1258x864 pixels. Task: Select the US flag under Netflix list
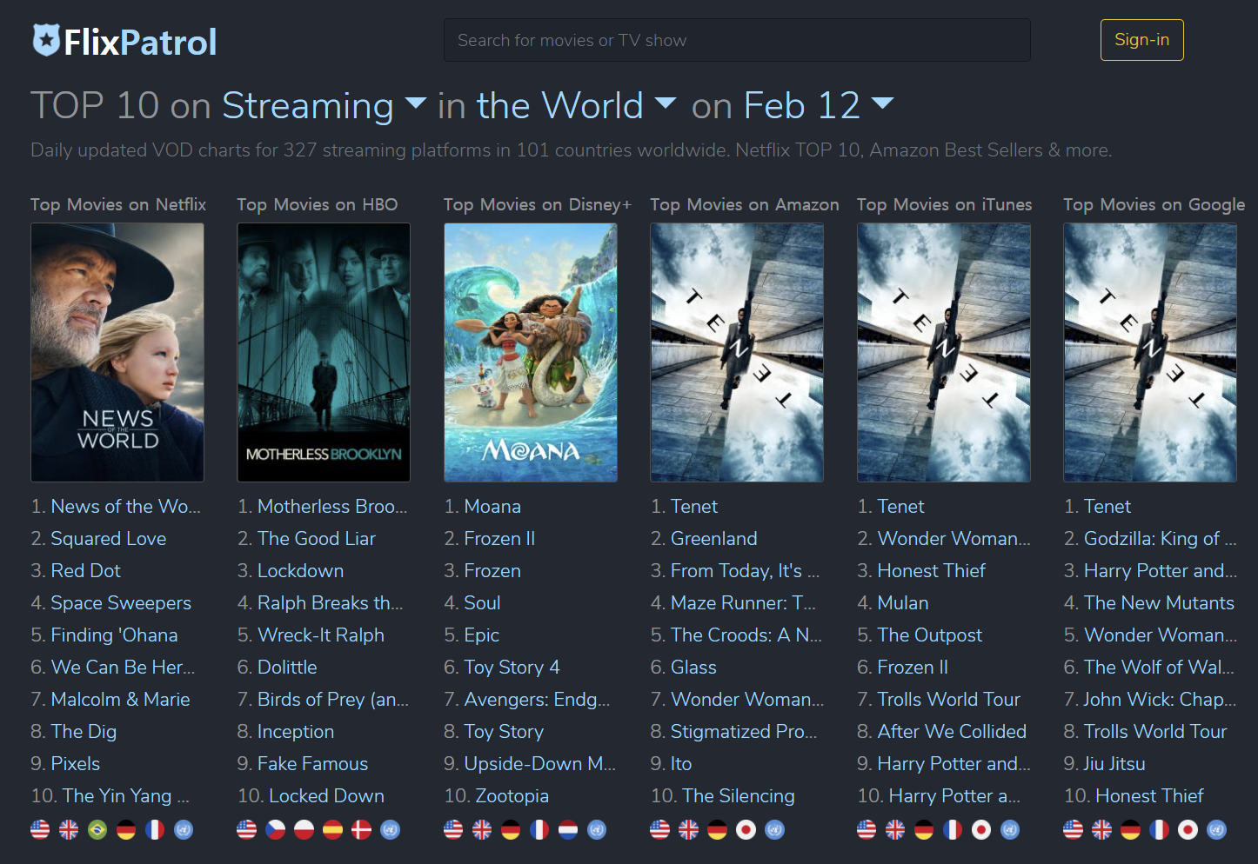pyautogui.click(x=40, y=829)
